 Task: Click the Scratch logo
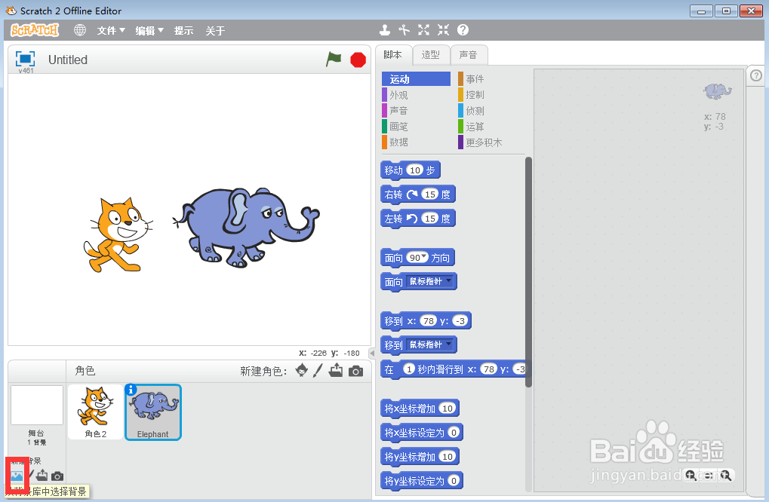pyautogui.click(x=34, y=30)
